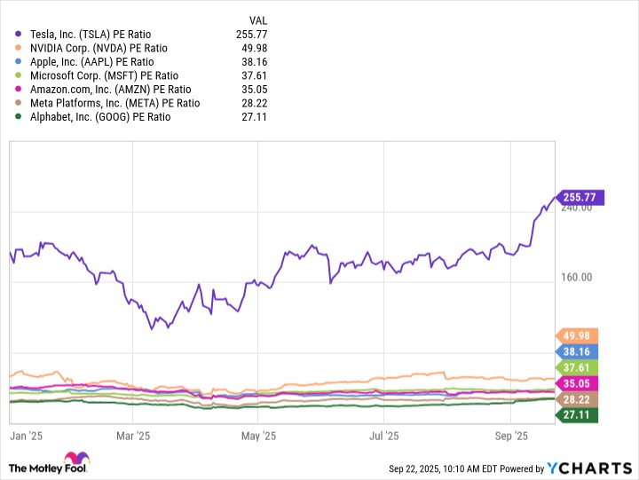Click the 255.77 Tesla value flag
Image resolution: width=639 pixels, height=480 pixels.
(x=578, y=197)
